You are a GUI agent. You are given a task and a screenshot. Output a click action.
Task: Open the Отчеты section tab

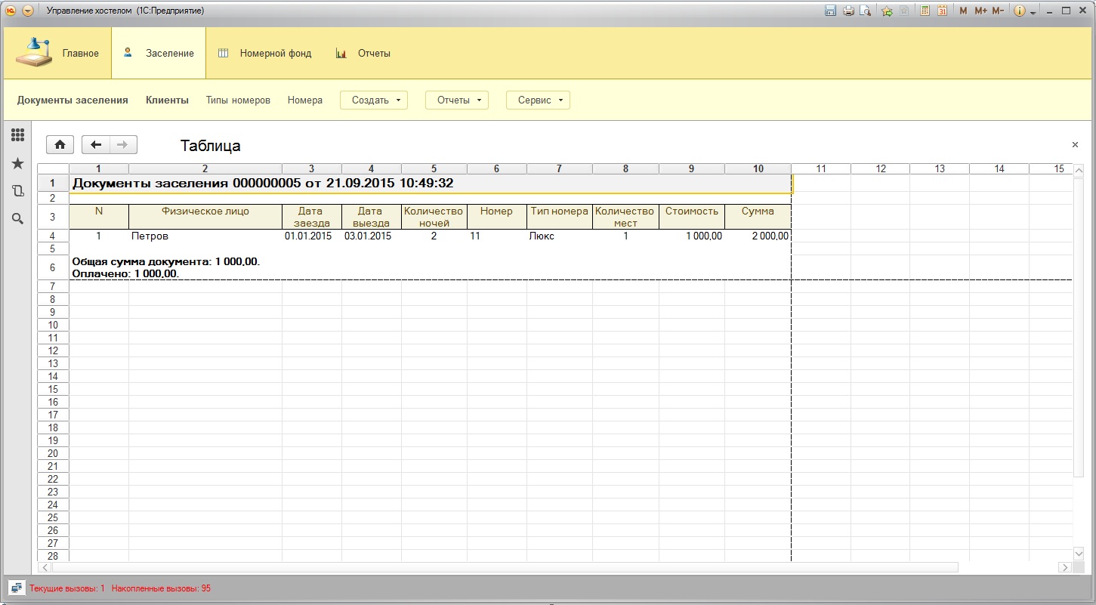tap(363, 53)
